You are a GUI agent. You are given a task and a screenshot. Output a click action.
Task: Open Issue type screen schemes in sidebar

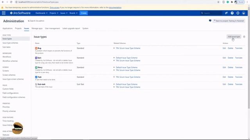pos(13,79)
